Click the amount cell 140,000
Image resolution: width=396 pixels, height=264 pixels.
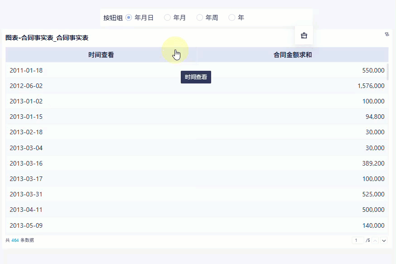click(373, 225)
